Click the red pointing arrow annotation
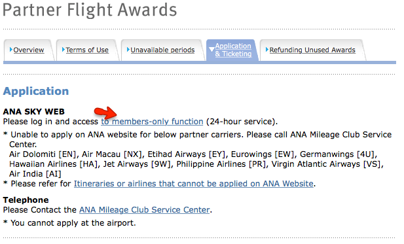 click(x=105, y=112)
